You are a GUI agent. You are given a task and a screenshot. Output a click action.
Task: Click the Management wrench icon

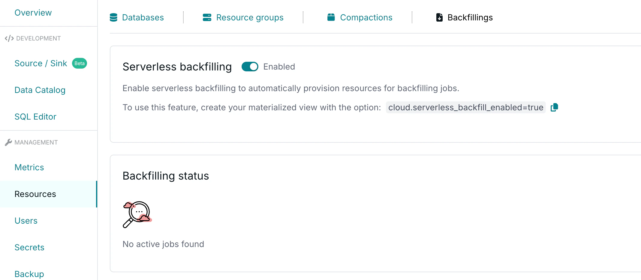[8, 142]
